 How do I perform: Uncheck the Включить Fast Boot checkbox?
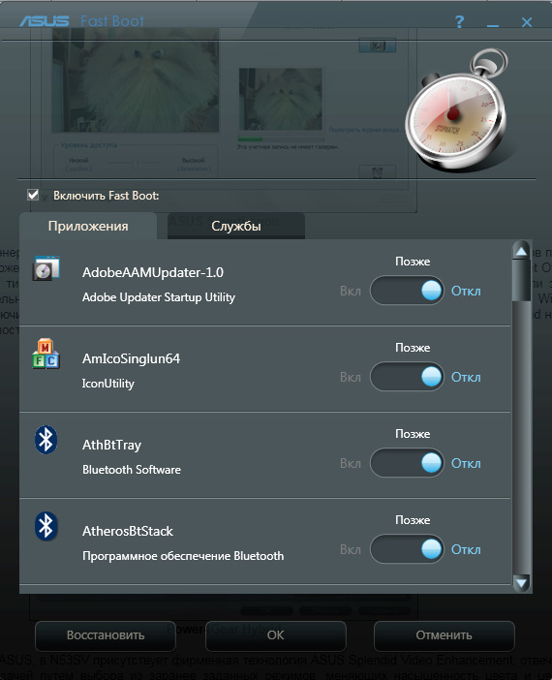(x=33, y=195)
